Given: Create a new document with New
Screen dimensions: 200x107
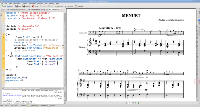Looking at the screenshot, I should (3, 6).
